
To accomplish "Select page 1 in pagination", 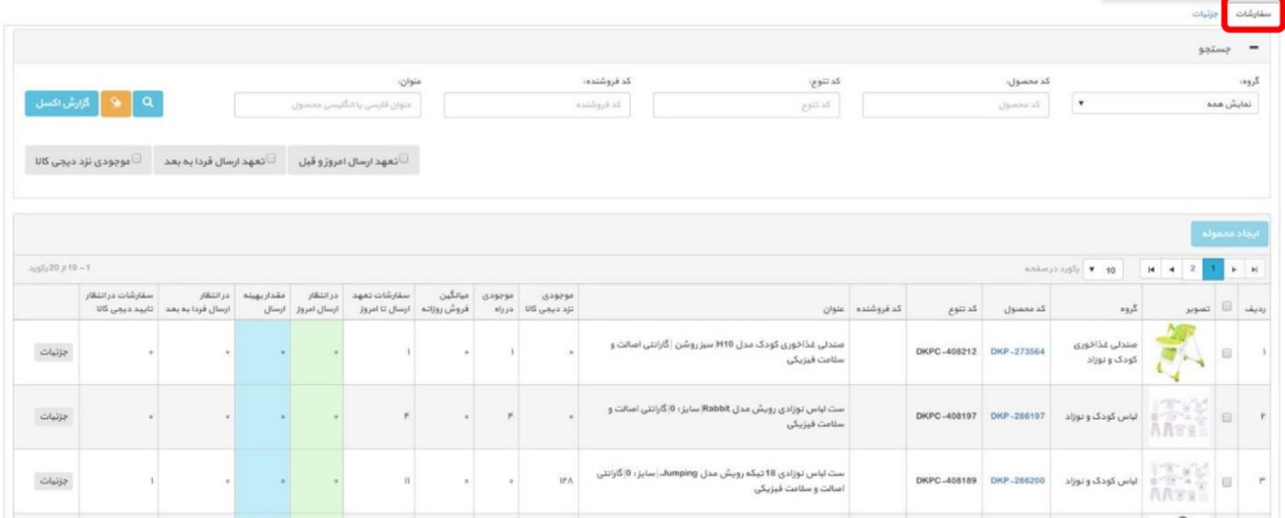I will click(x=1213, y=269).
